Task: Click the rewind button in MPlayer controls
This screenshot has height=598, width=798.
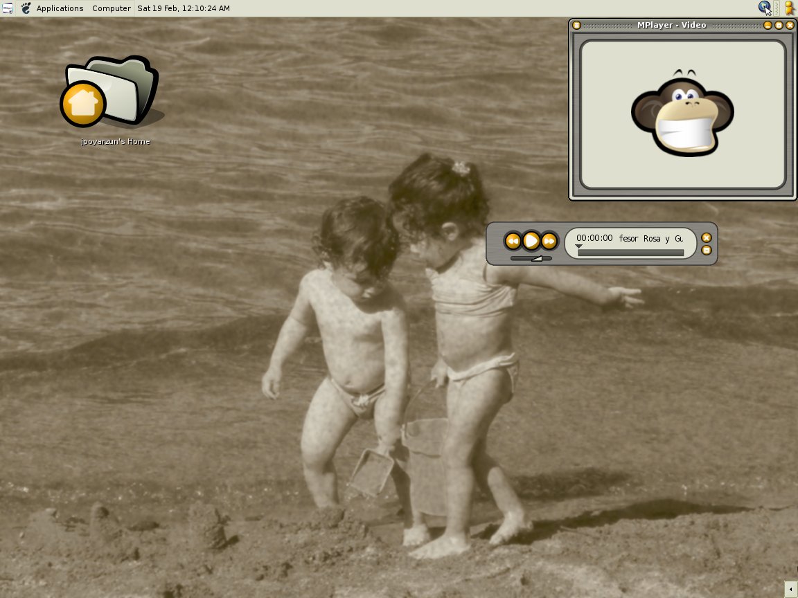Action: 513,241
